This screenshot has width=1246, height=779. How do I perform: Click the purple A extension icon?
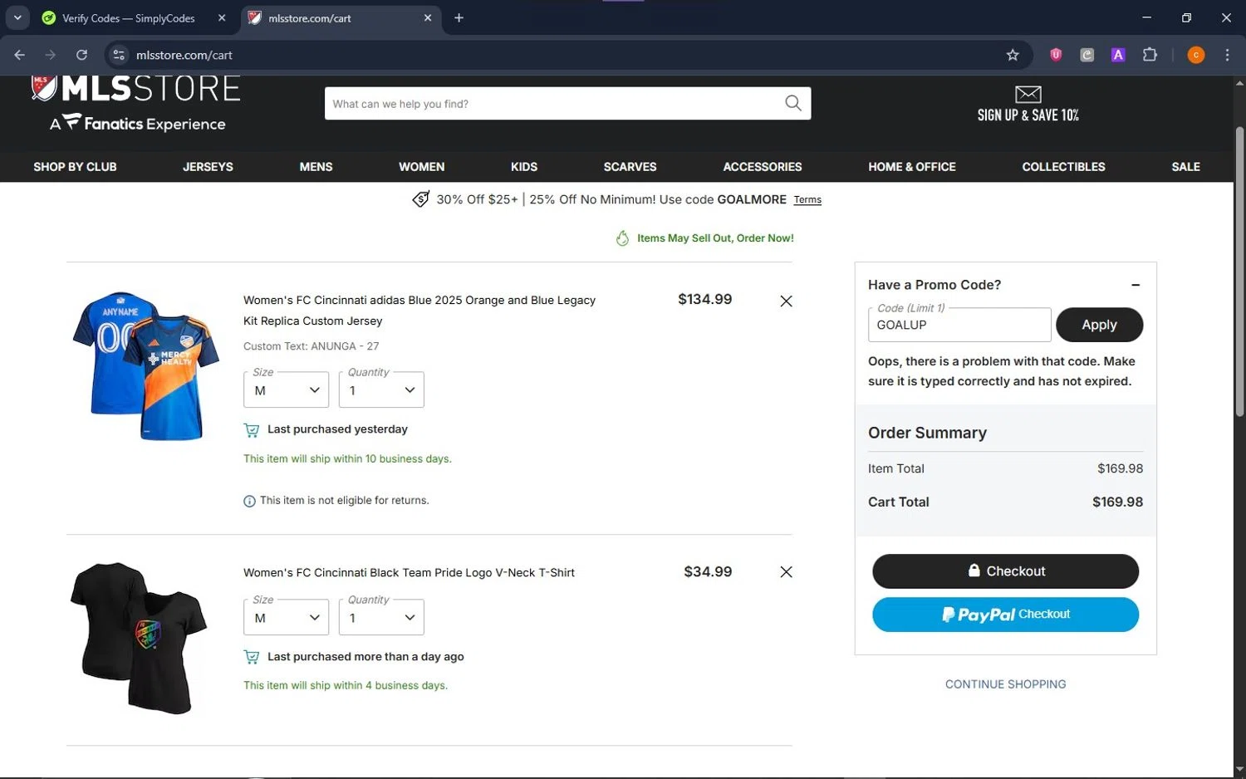tap(1118, 55)
